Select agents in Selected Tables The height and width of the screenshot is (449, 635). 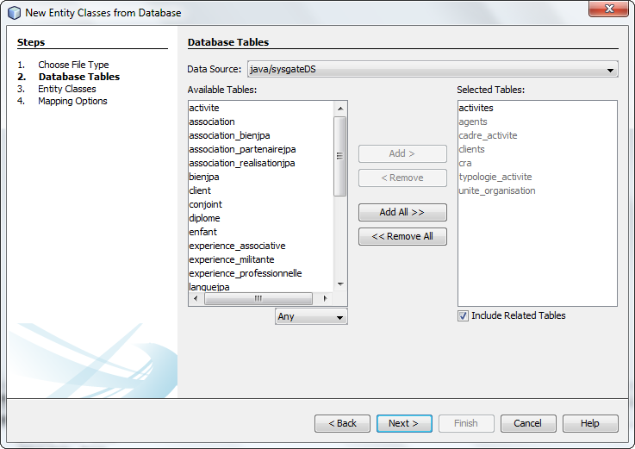coord(538,122)
